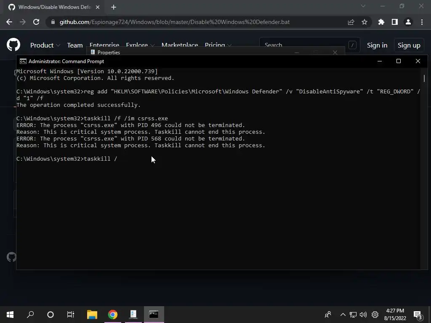The image size is (431, 323).
Task: Open the clock showing 4:27 PM
Action: point(395,315)
